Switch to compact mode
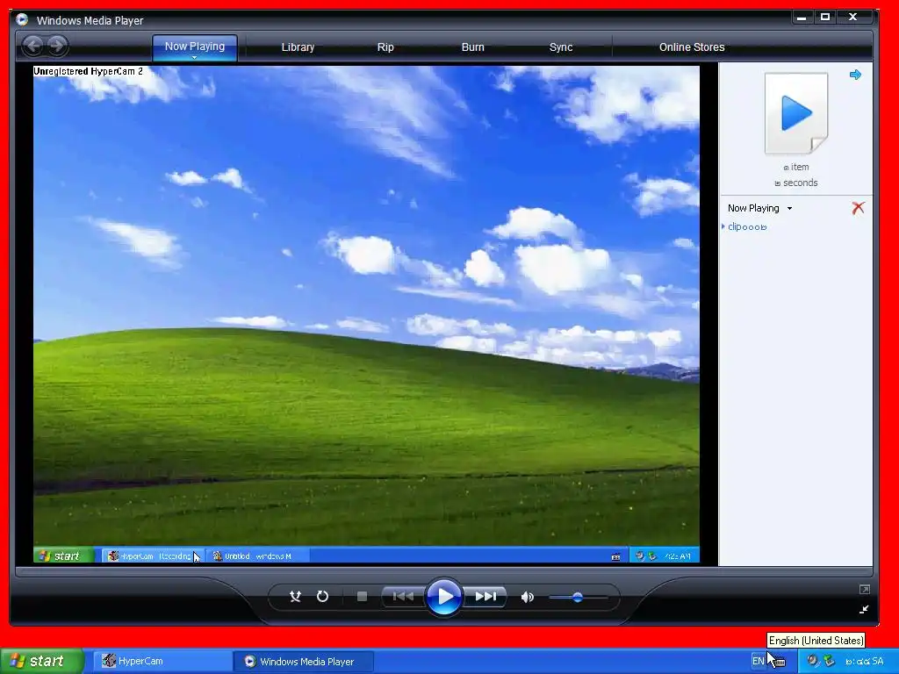 pos(864,610)
